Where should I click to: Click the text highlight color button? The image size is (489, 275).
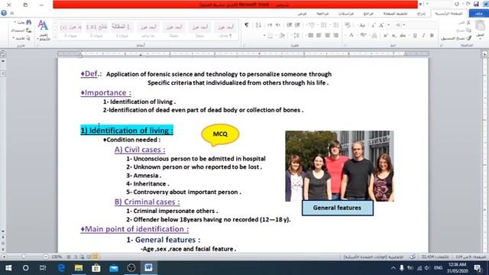pos(364,35)
